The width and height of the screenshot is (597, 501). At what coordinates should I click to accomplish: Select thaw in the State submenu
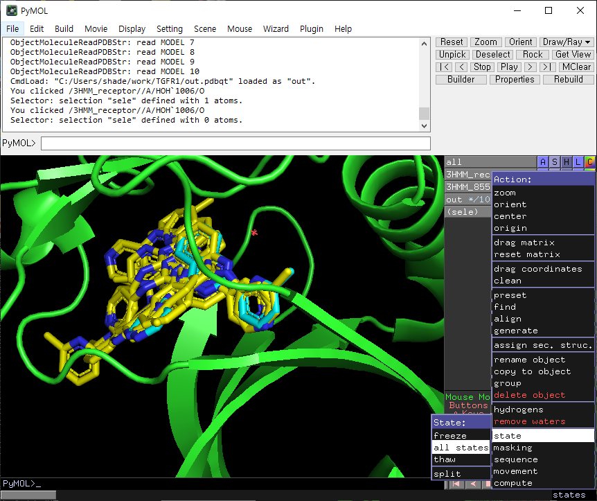point(461,459)
